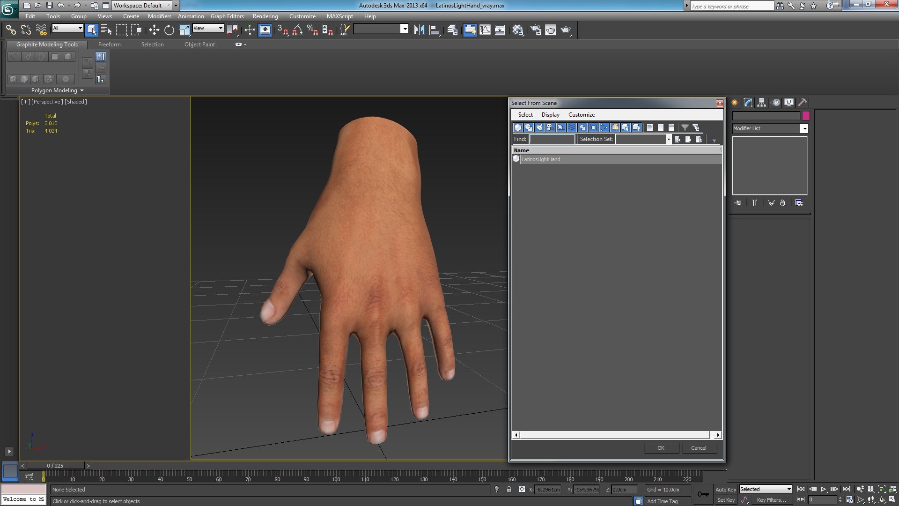Toggle Display Geometry filter in dialog
The width and height of the screenshot is (899, 506).
click(x=518, y=127)
